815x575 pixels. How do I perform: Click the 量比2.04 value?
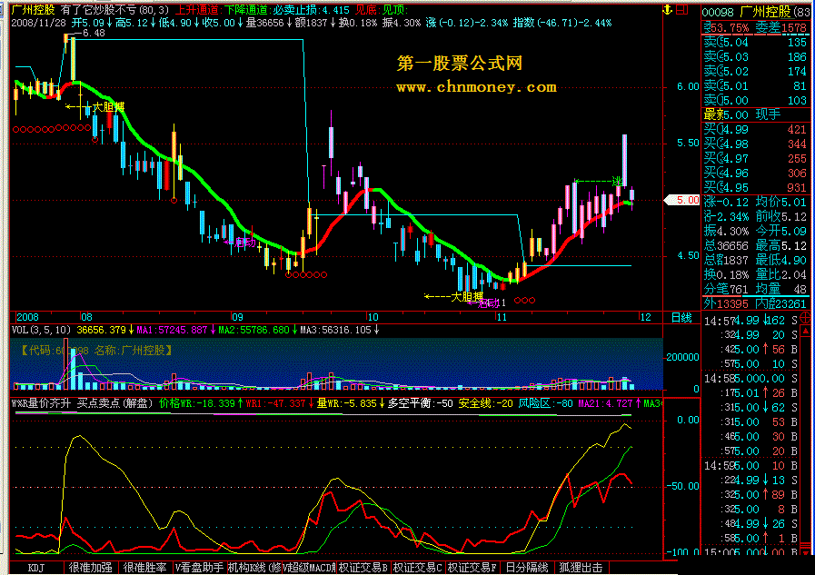point(781,274)
